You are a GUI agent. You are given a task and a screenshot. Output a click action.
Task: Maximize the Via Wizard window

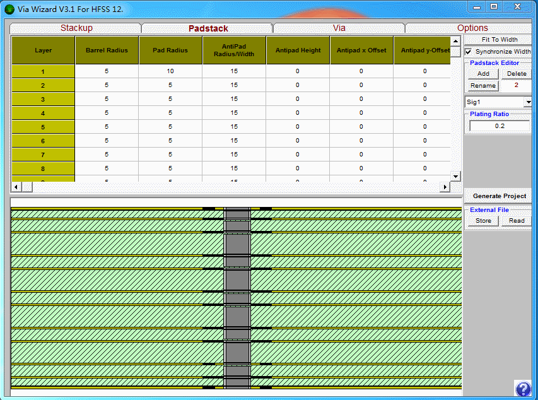[494, 7]
